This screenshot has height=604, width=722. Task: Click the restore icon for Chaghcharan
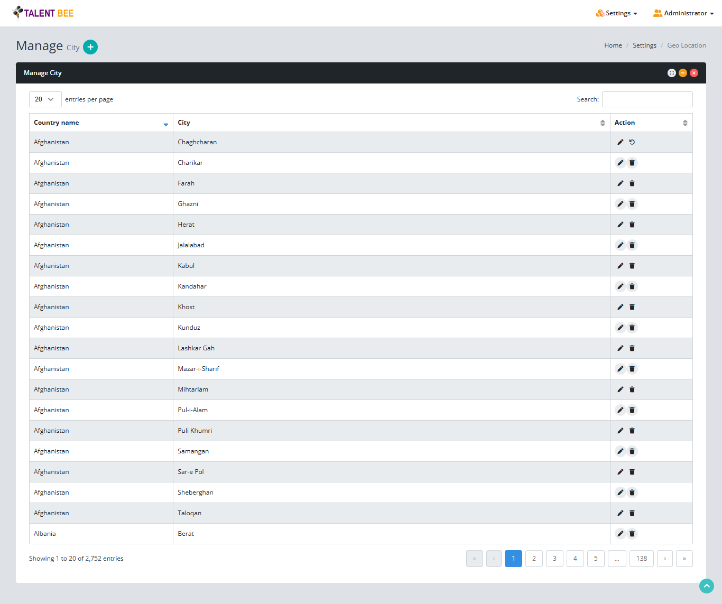tap(632, 142)
